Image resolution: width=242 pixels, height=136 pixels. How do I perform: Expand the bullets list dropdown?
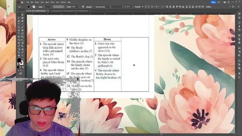[154, 7]
